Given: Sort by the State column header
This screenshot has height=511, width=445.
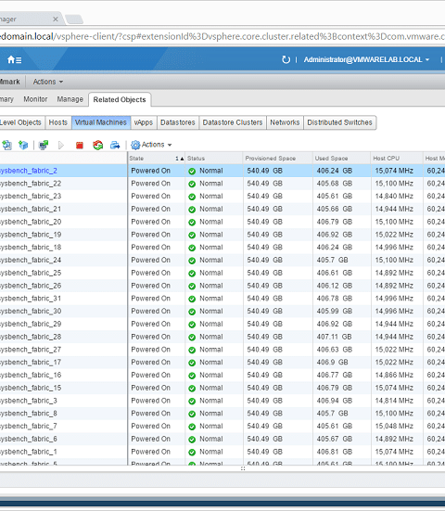Looking at the screenshot, I should coord(157,158).
